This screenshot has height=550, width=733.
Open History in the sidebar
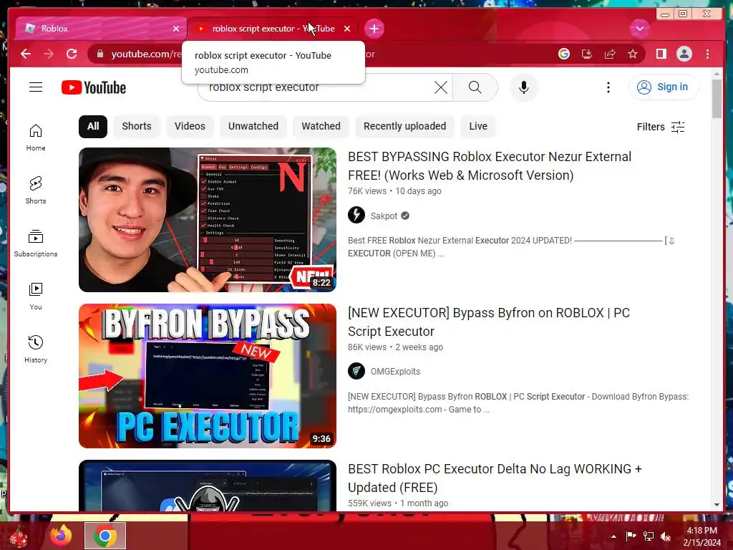point(36,349)
